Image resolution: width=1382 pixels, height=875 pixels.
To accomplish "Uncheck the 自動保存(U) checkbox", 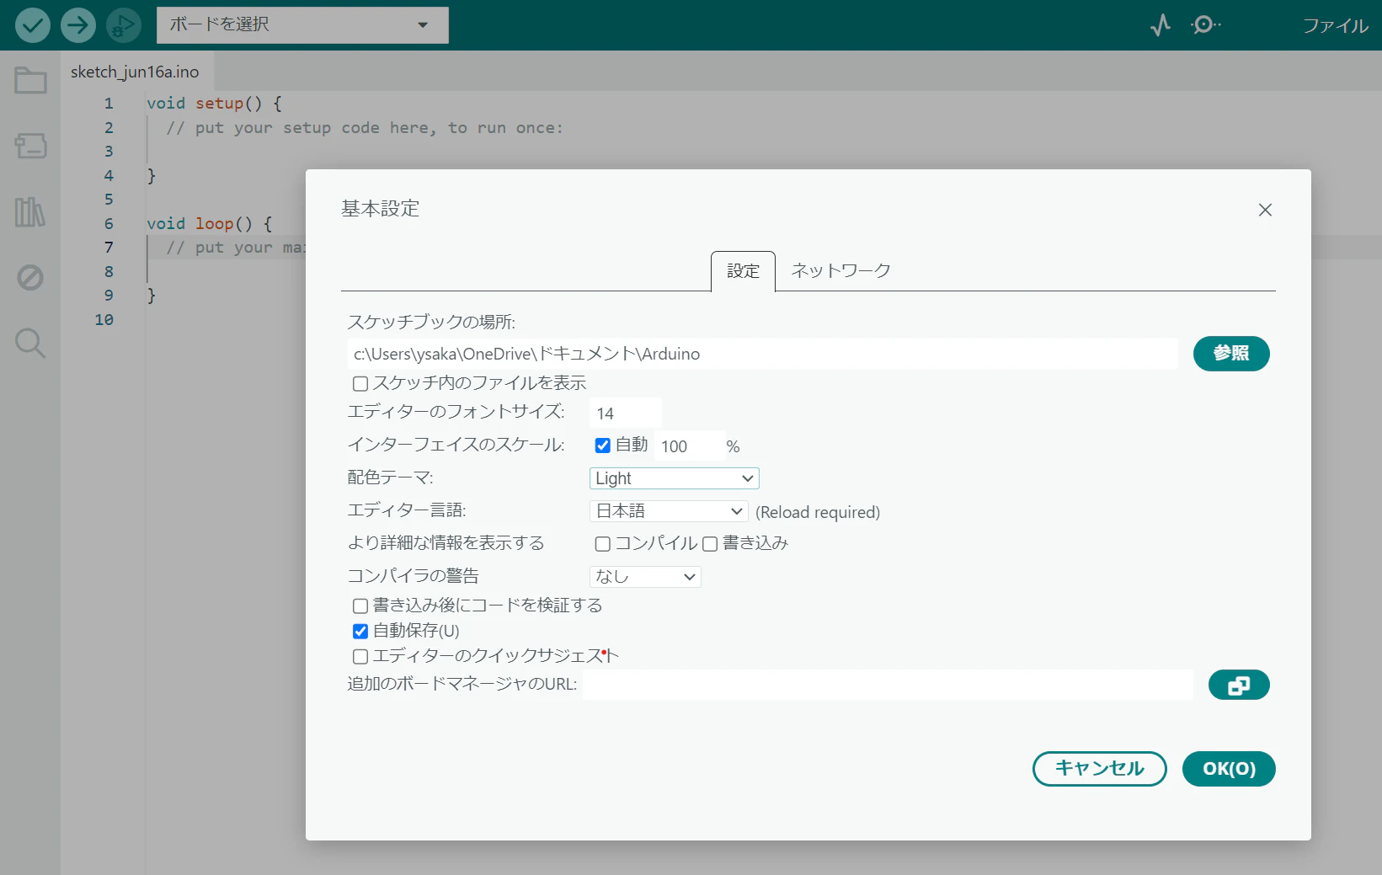I will click(x=360, y=632).
